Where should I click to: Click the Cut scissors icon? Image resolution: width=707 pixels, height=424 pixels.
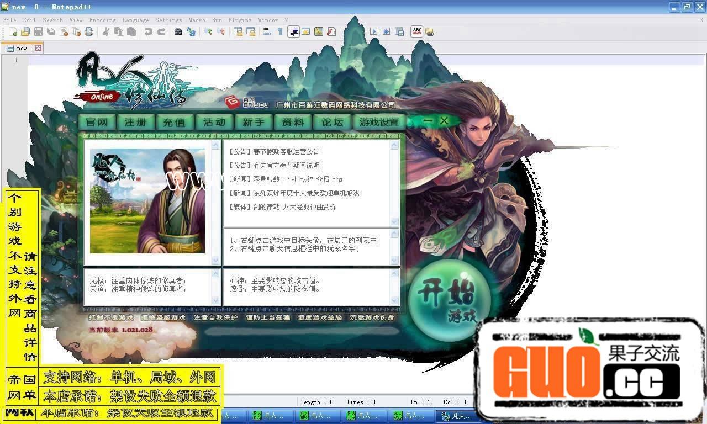106,31
